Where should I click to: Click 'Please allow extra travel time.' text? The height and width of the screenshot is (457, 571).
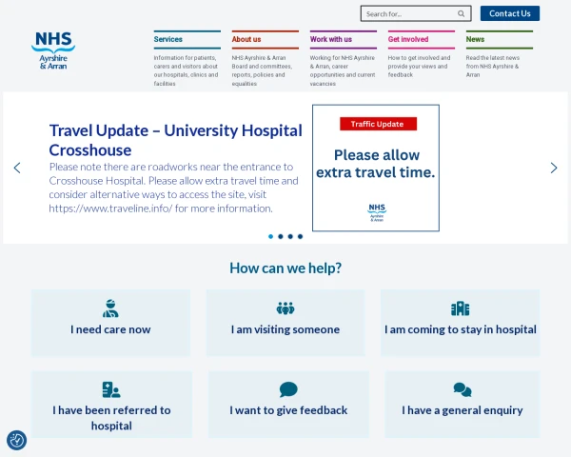pyautogui.click(x=376, y=164)
